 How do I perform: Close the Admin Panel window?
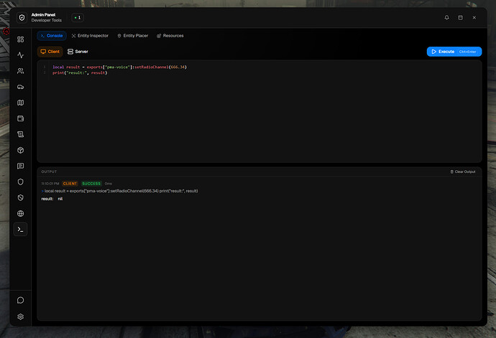474,17
